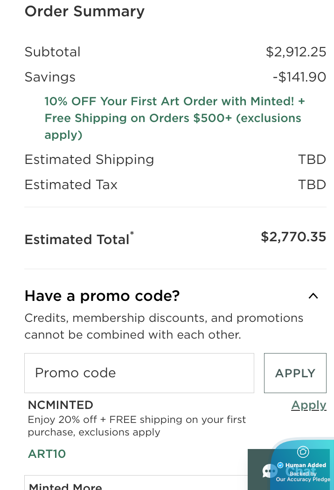Focus the Promo code input field
This screenshot has height=490, width=334.
pos(139,373)
